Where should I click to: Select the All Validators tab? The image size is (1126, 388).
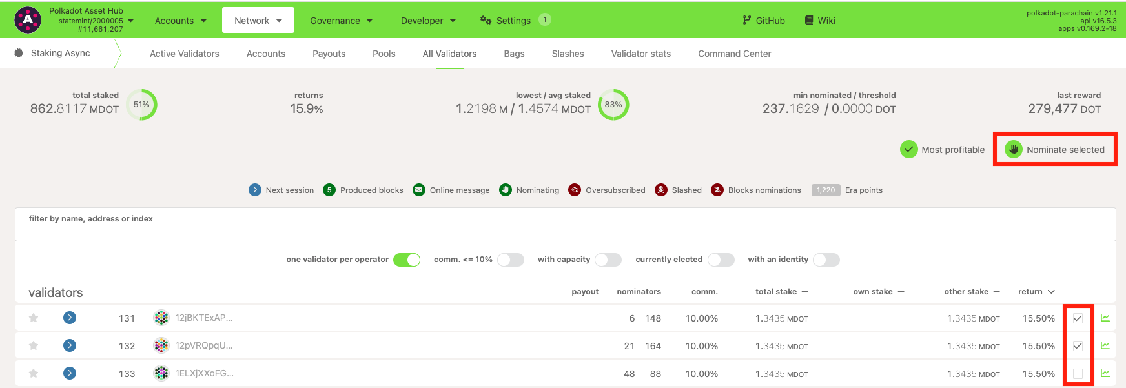[450, 54]
